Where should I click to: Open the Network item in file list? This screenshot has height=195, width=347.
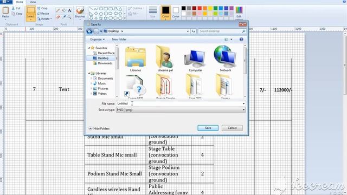point(226,58)
